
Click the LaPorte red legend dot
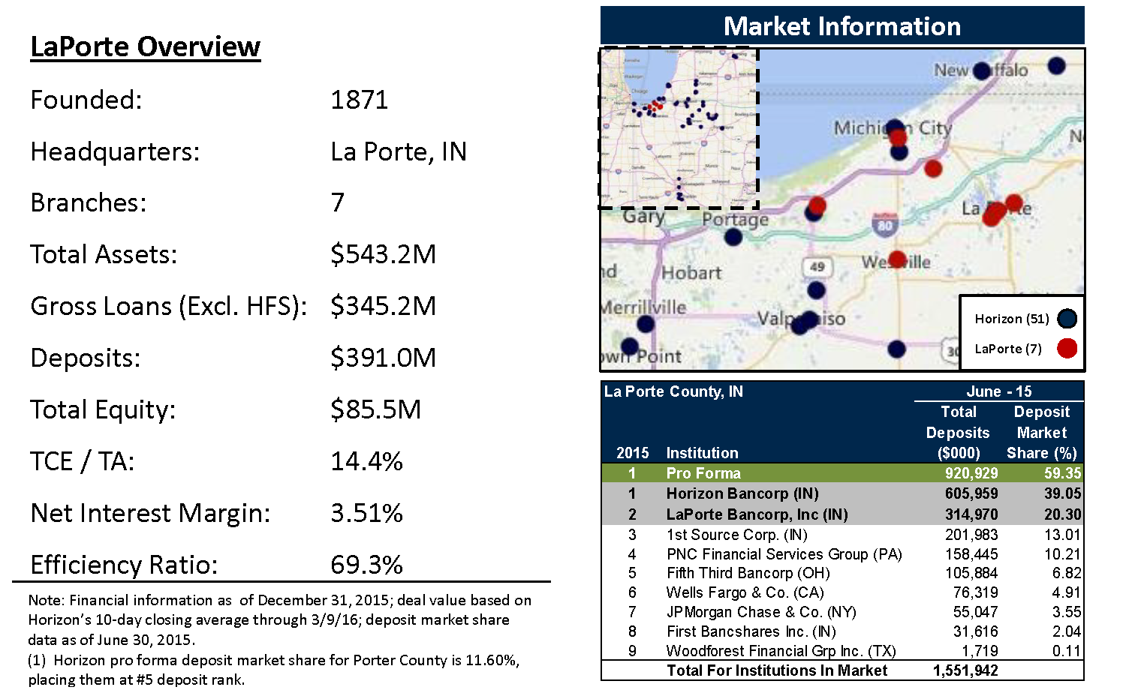(x=1067, y=348)
